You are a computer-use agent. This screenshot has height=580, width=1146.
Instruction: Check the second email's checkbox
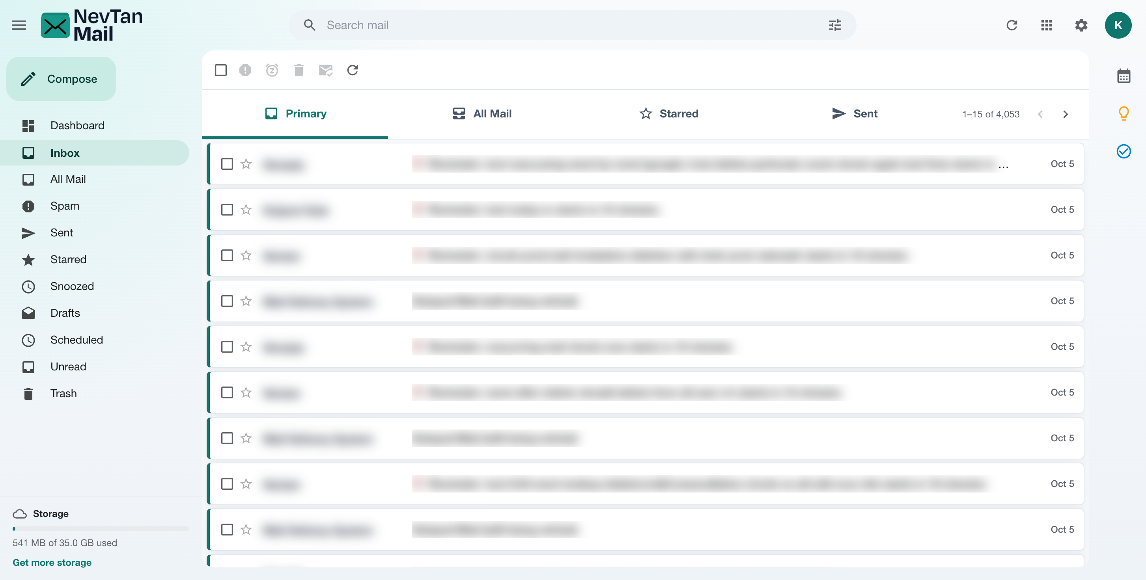point(227,209)
